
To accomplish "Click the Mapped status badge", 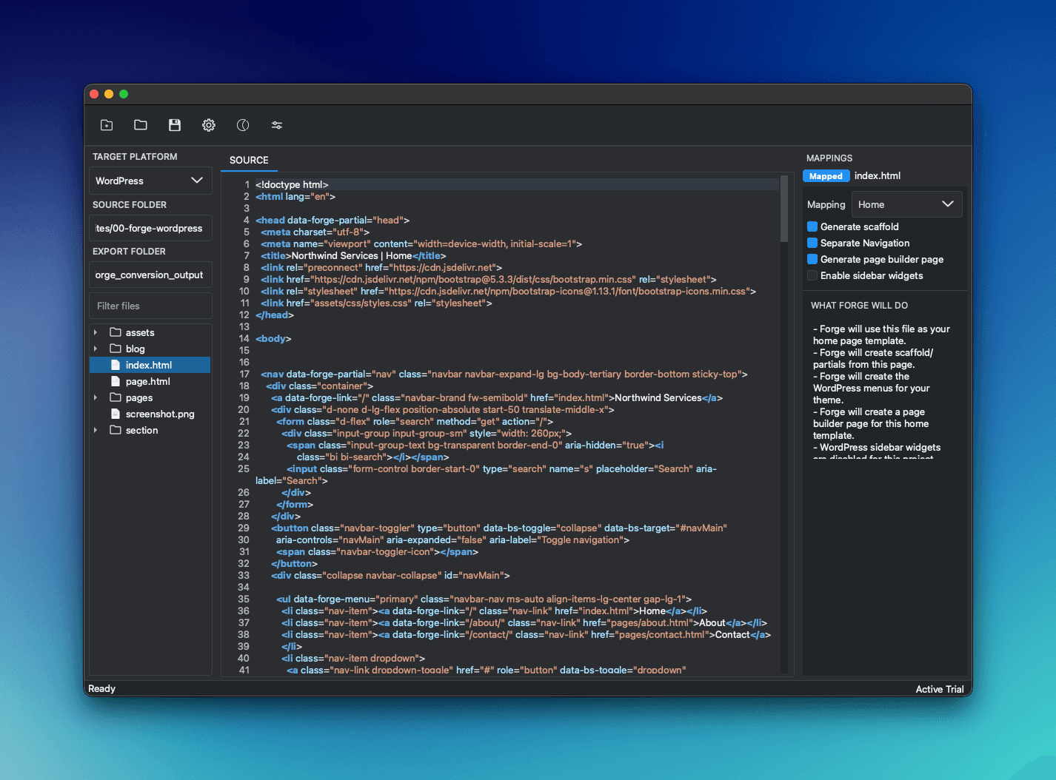I will 826,175.
